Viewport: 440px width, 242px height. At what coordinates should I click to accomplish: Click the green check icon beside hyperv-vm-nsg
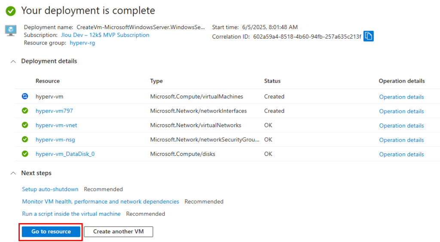pos(25,139)
